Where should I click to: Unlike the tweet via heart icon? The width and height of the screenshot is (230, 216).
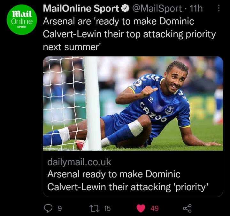141,208
